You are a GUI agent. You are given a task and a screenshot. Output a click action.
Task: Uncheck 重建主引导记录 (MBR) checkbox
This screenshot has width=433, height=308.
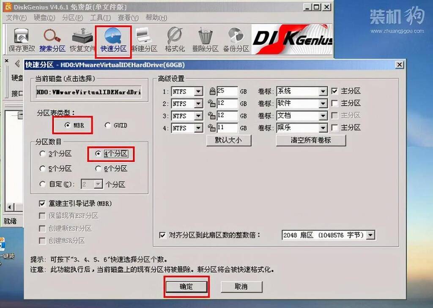(x=42, y=204)
